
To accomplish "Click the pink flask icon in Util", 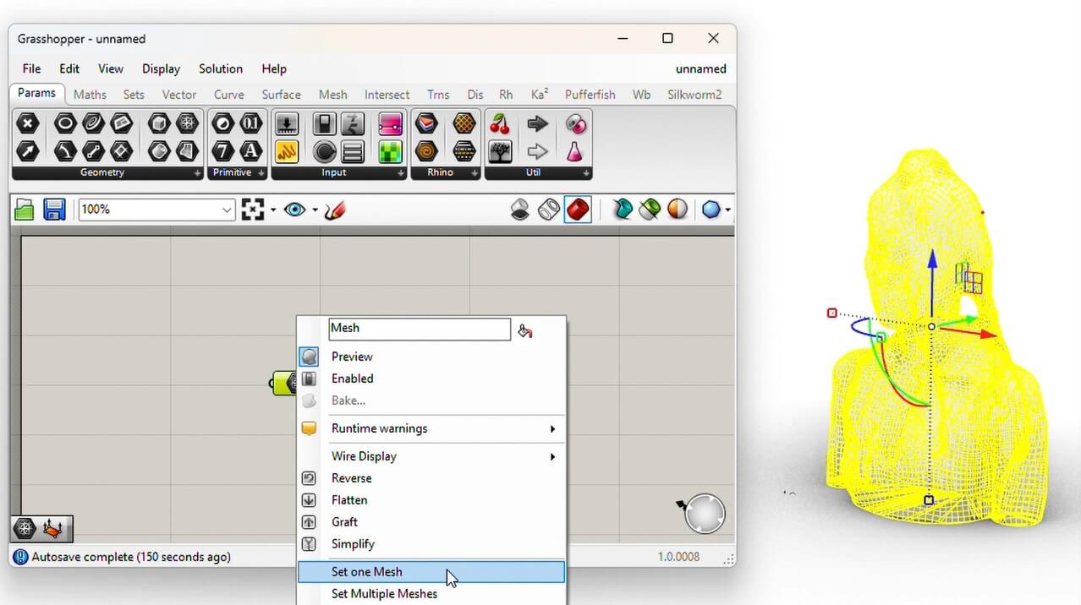I will pos(575,152).
